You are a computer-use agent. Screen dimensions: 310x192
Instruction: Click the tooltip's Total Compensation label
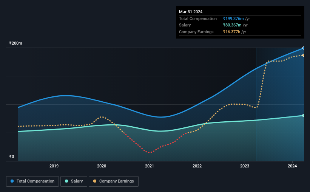(x=198, y=19)
